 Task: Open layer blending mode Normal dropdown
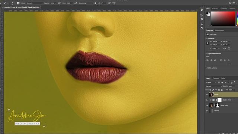[214, 86]
